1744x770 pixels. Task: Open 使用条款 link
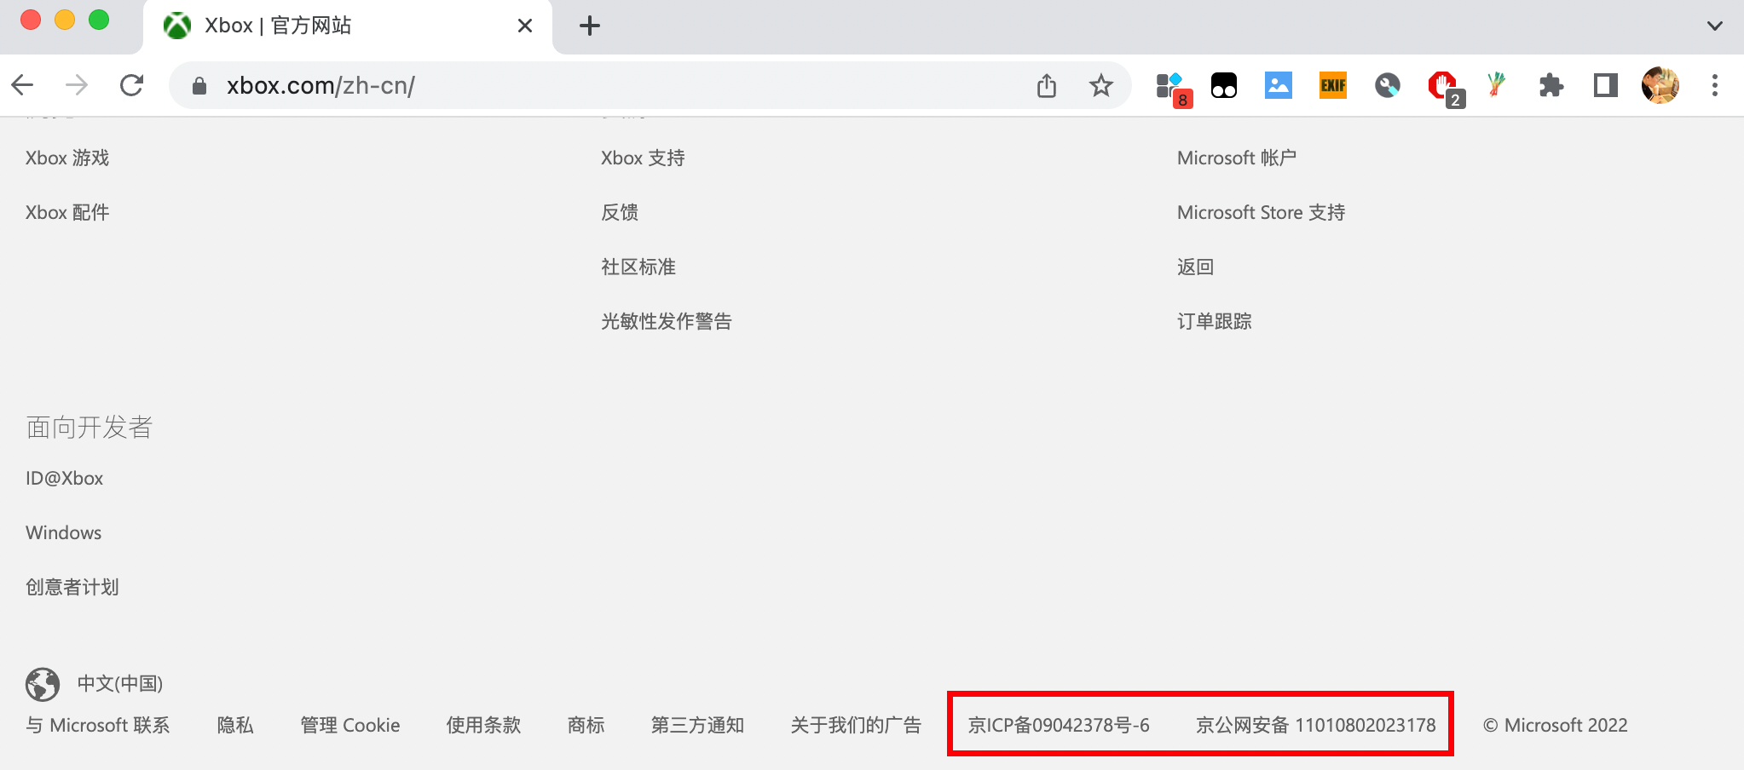[x=484, y=726]
